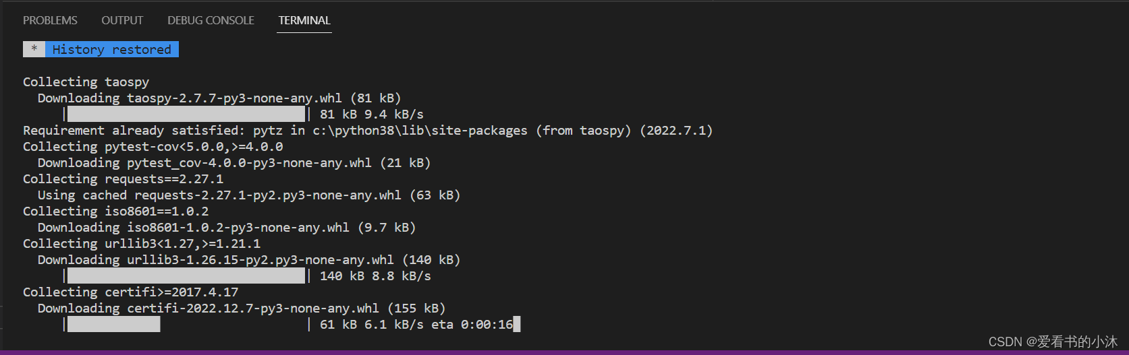Click the terminal cursor after eta 0:00:16
Image resolution: width=1129 pixels, height=355 pixels.
pos(517,324)
